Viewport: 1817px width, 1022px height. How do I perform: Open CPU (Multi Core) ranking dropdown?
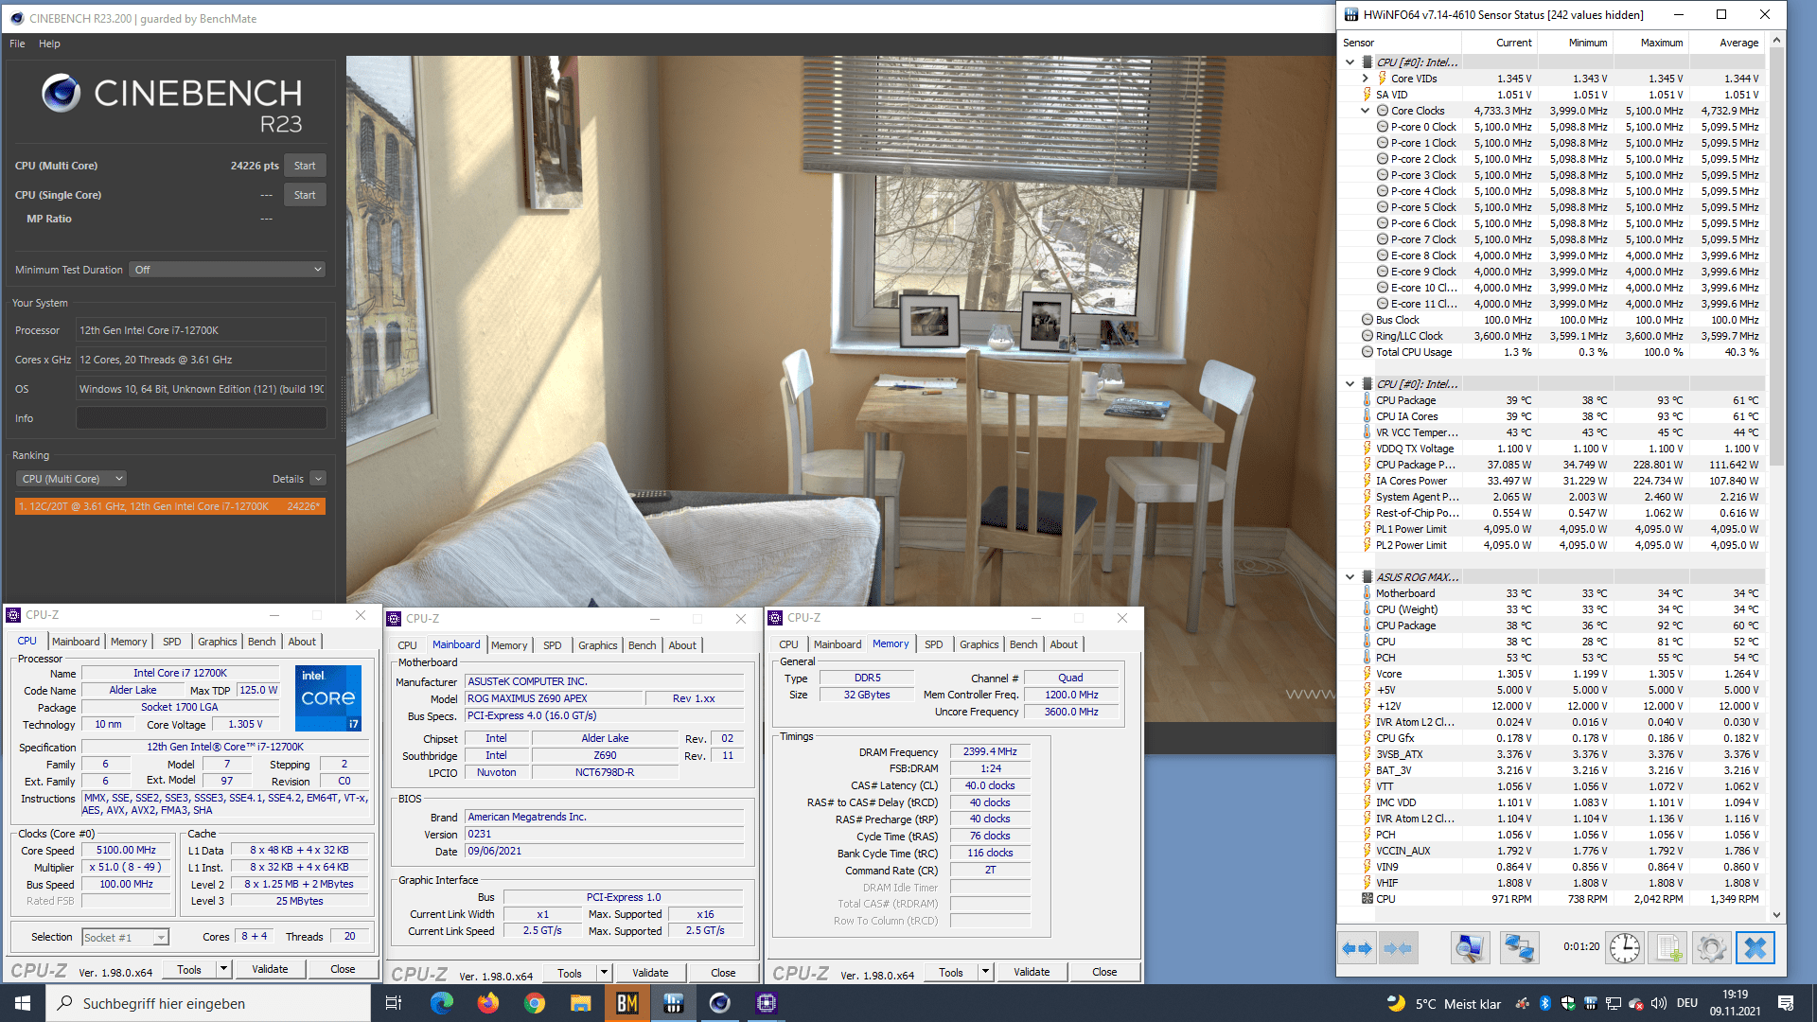[x=72, y=479]
